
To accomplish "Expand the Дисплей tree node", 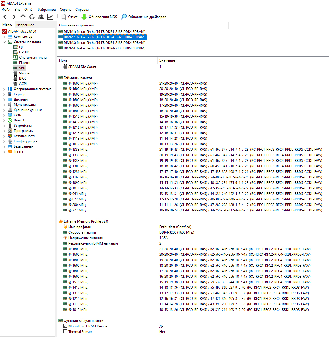I will (x=4, y=100).
